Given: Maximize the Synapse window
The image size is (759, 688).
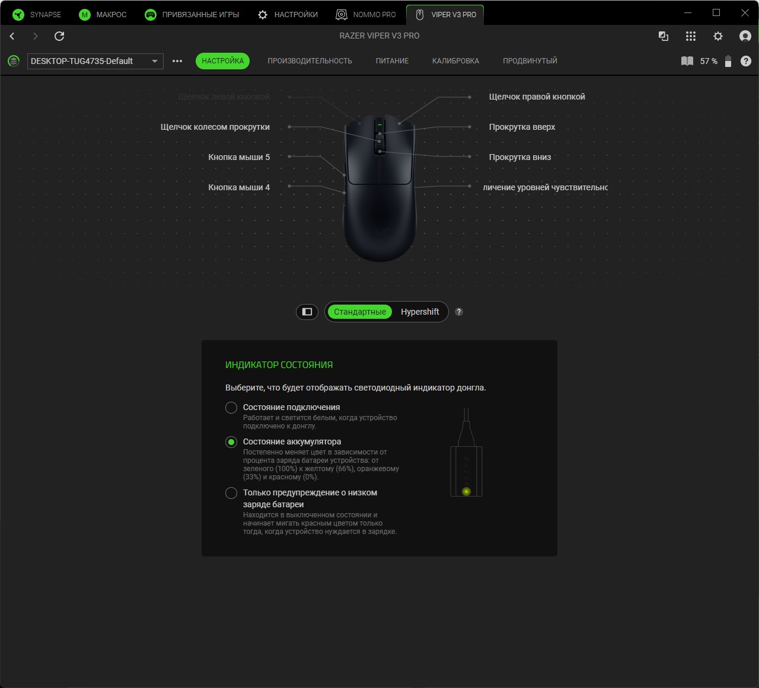Looking at the screenshot, I should (716, 13).
